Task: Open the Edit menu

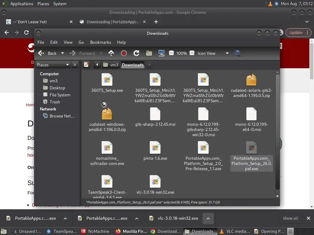Action: coord(54,42)
